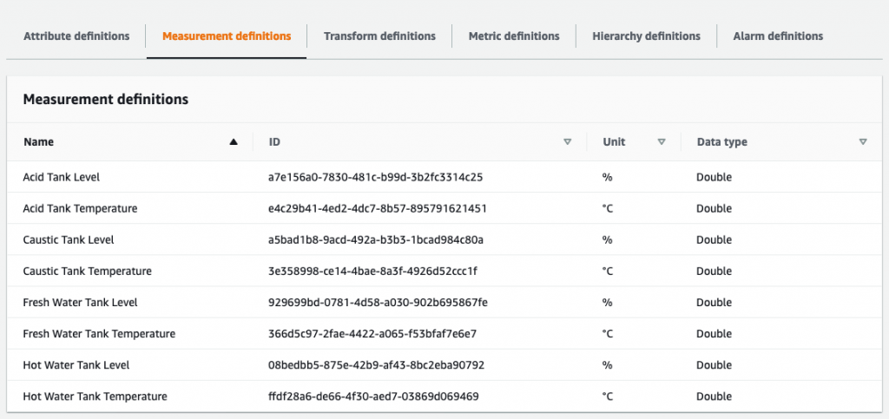This screenshot has width=889, height=419.
Task: Click ID a7e156a0-7830-481c-b99d-3b2fc3314c25
Action: pyautogui.click(x=375, y=177)
